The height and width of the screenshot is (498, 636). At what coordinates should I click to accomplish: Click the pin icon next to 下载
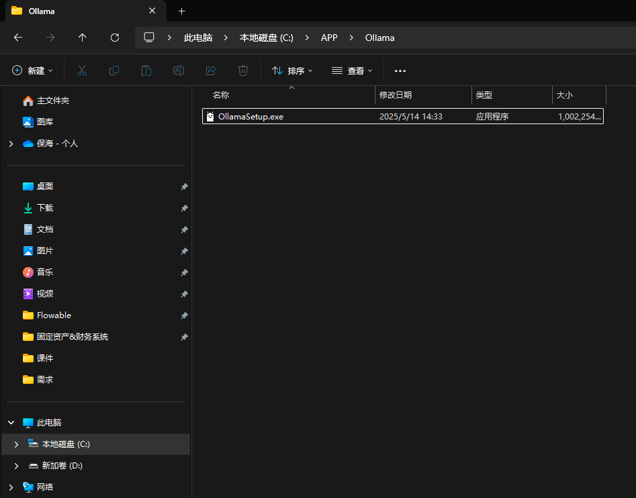point(184,208)
